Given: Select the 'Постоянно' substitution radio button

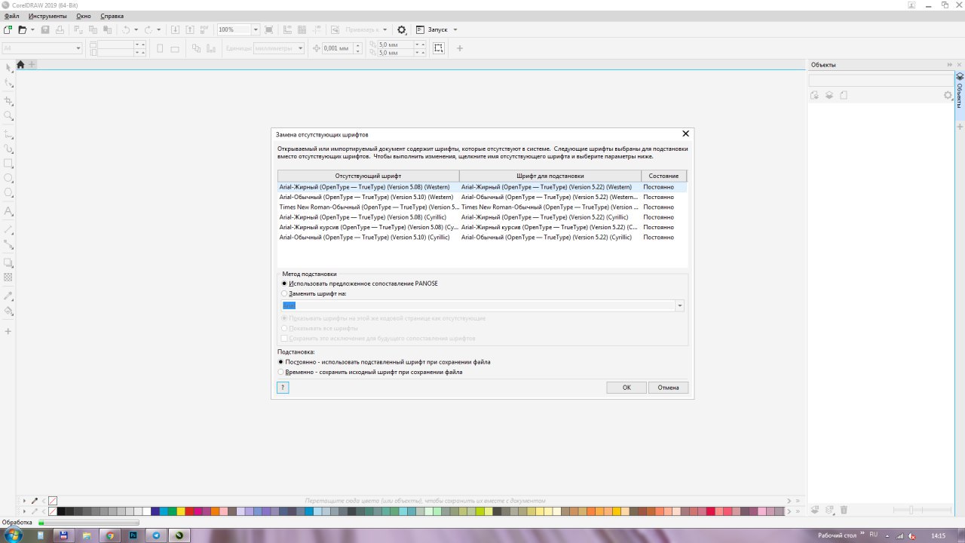Looking at the screenshot, I should [x=281, y=362].
